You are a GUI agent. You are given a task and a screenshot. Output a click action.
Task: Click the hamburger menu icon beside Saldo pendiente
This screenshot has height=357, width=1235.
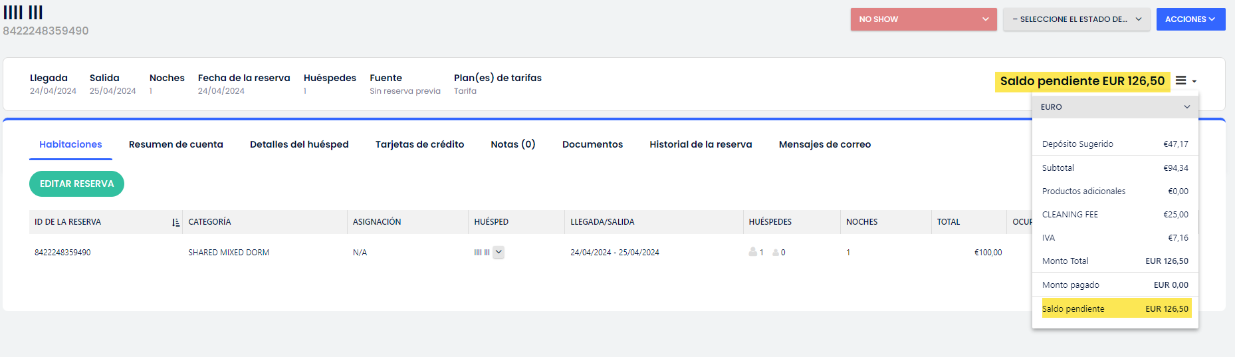[1181, 80]
